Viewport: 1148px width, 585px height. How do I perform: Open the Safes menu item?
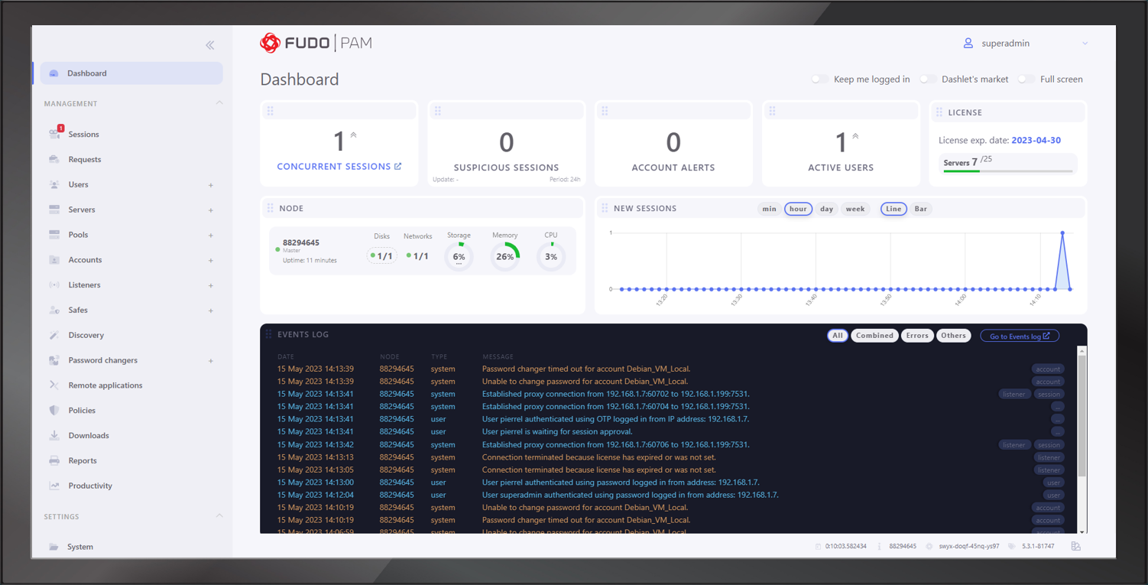click(x=78, y=310)
